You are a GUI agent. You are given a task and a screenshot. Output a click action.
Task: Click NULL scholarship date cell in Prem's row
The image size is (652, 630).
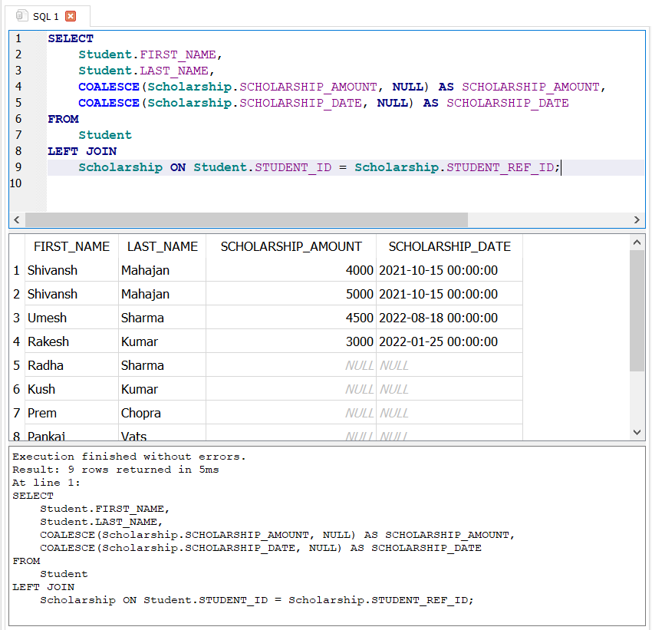(449, 413)
